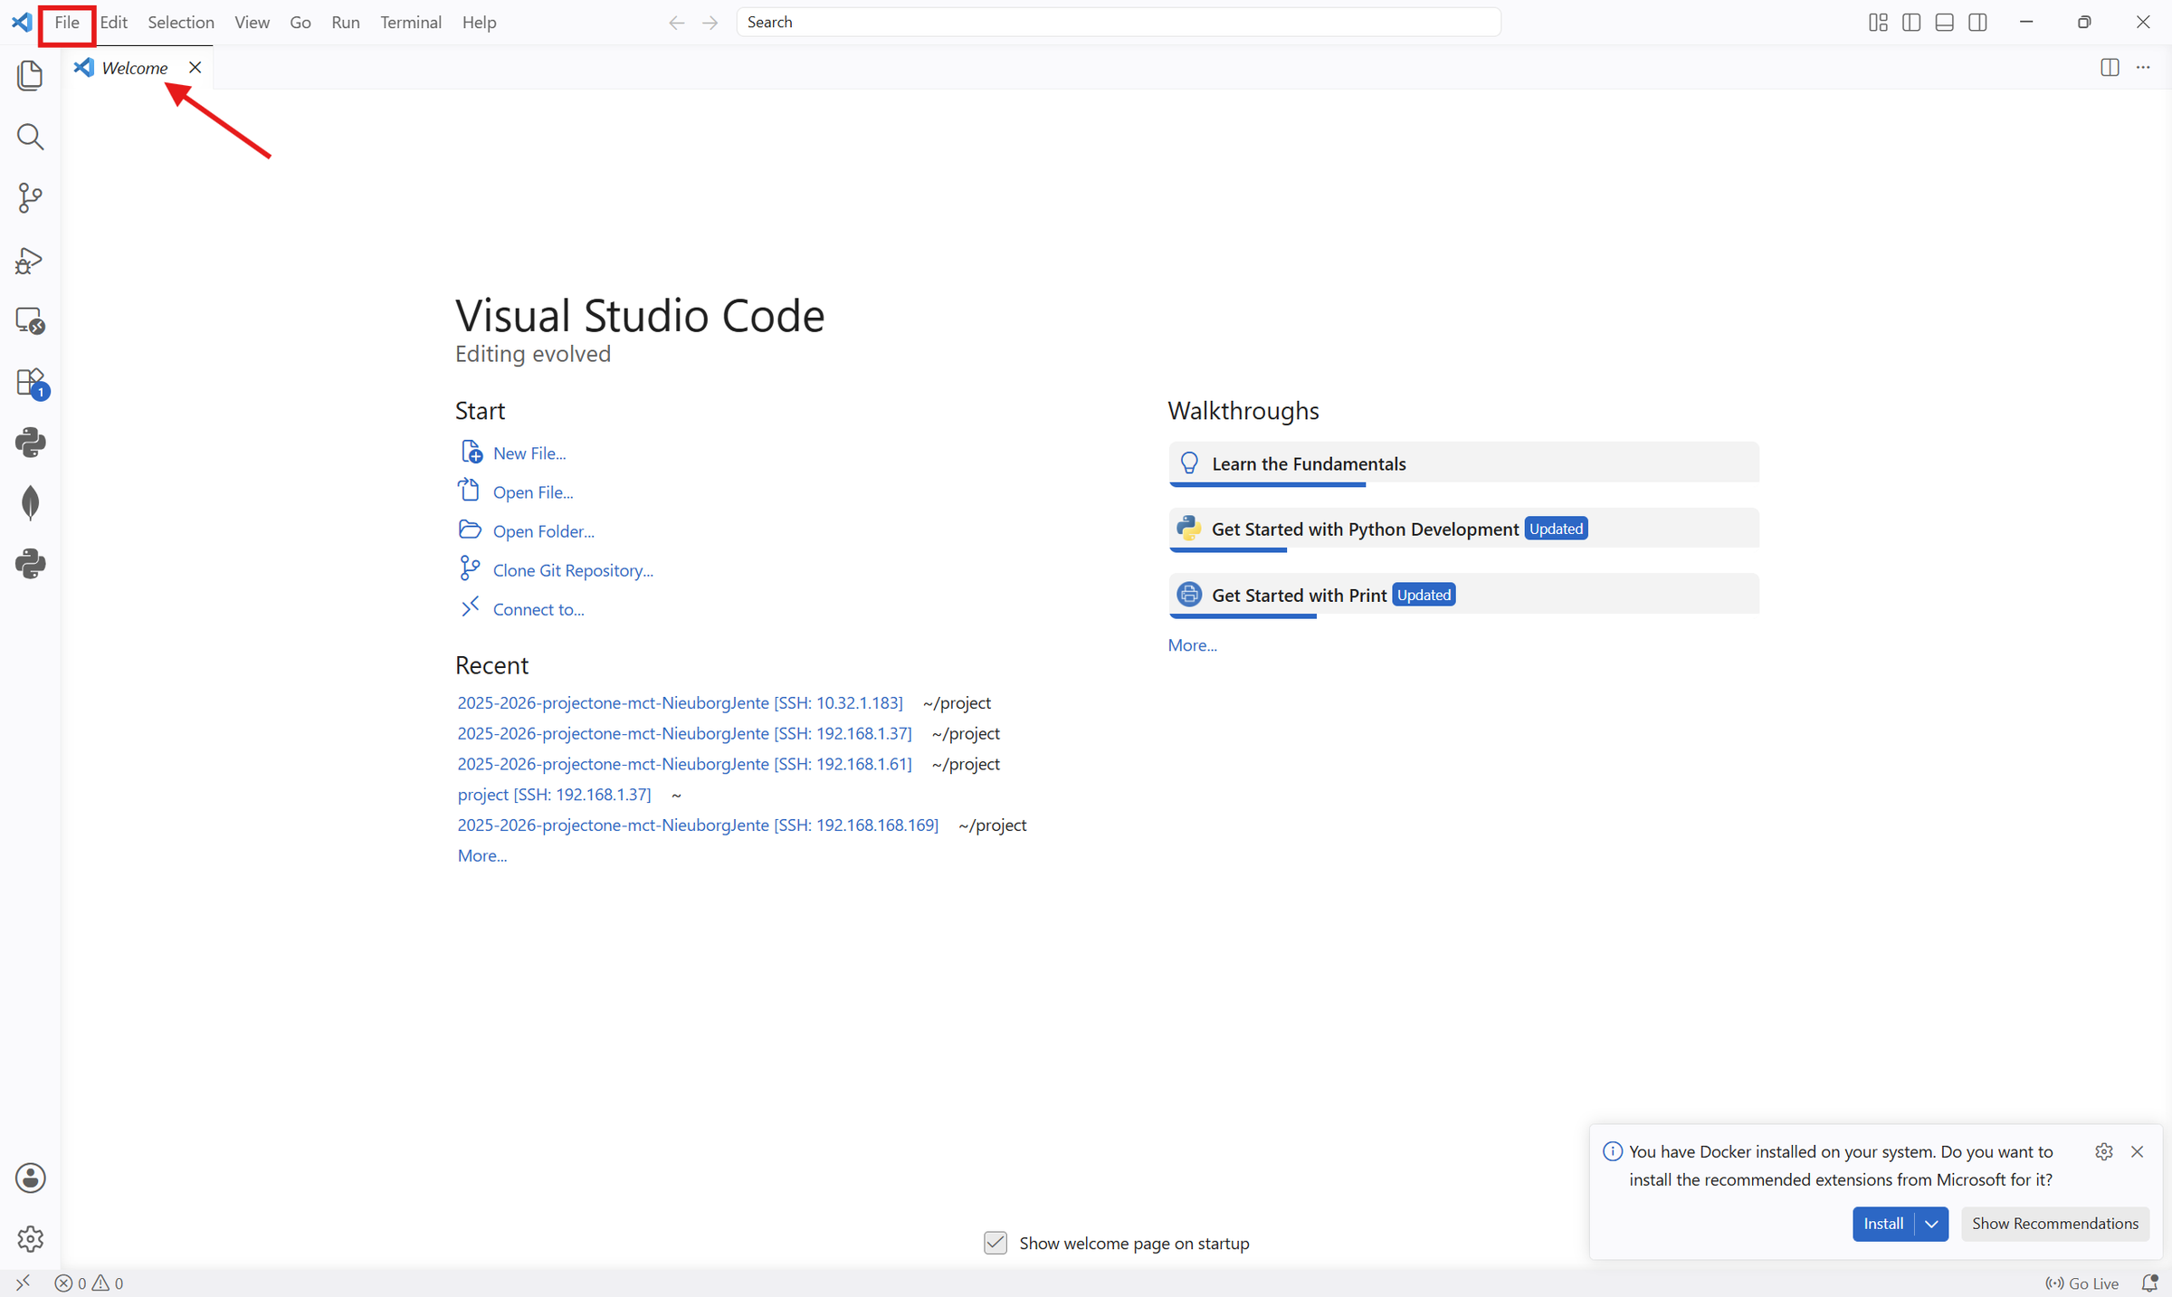Open the Selection menu
Screen dimensions: 2172x1297
pyautogui.click(x=181, y=23)
